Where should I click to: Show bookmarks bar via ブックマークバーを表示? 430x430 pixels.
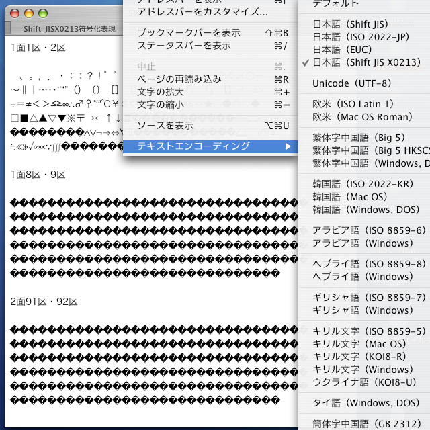[x=210, y=33]
